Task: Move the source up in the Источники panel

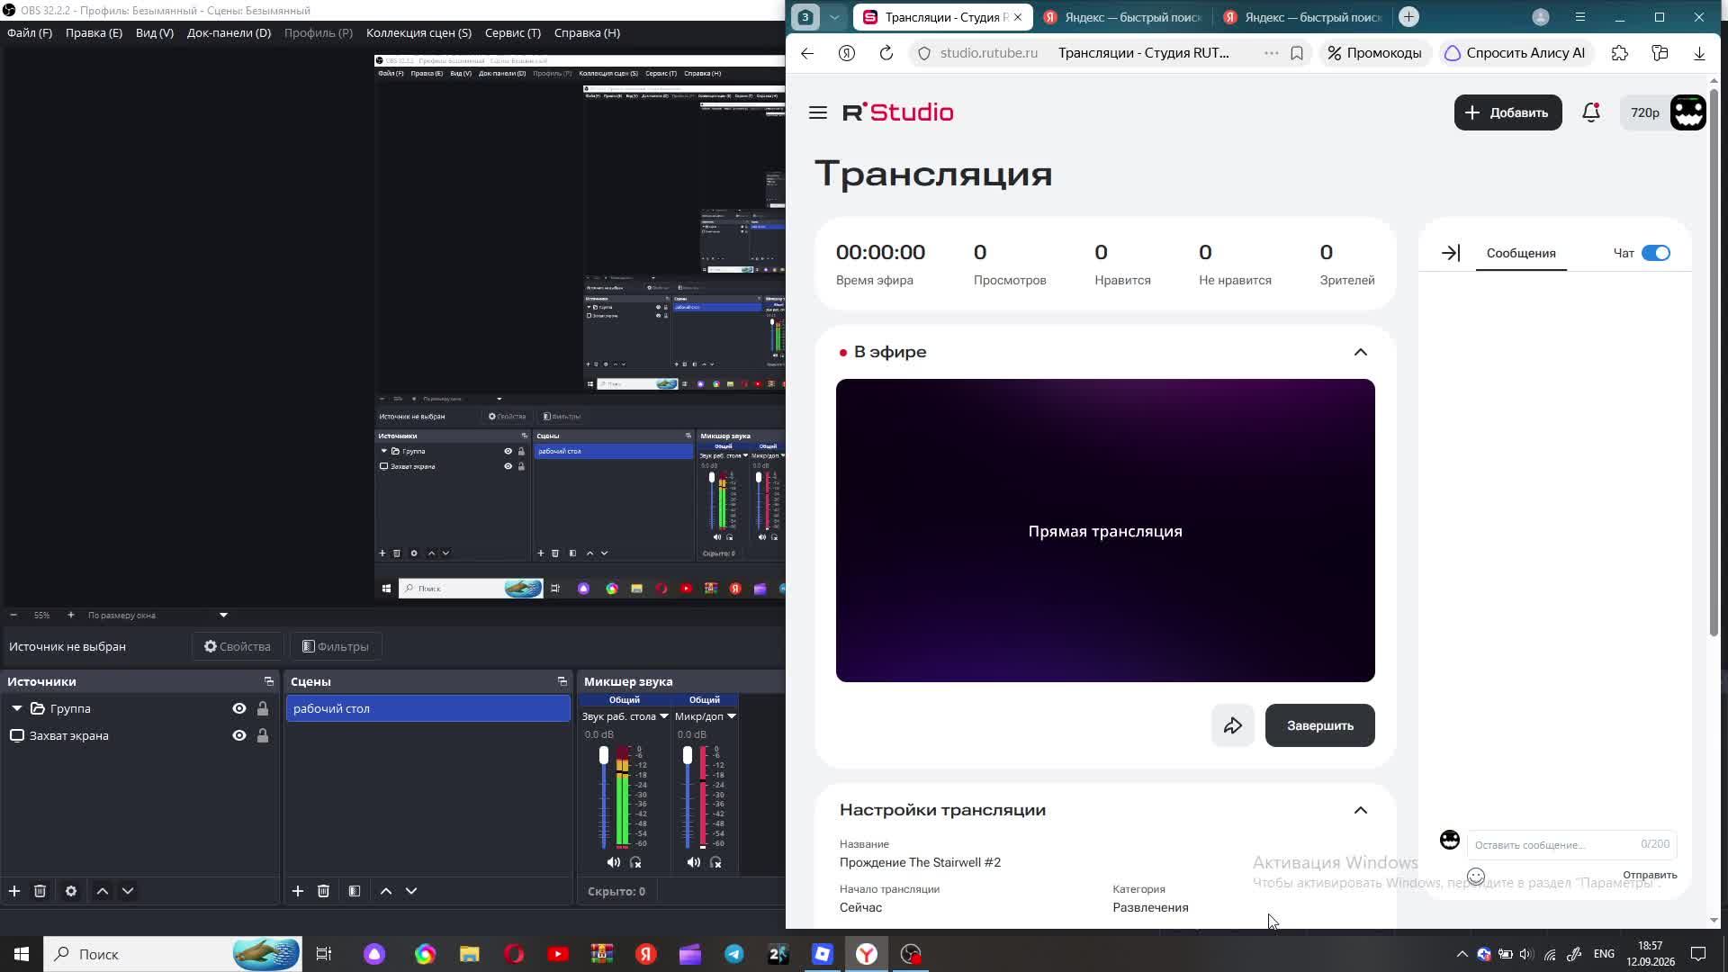Action: click(103, 891)
